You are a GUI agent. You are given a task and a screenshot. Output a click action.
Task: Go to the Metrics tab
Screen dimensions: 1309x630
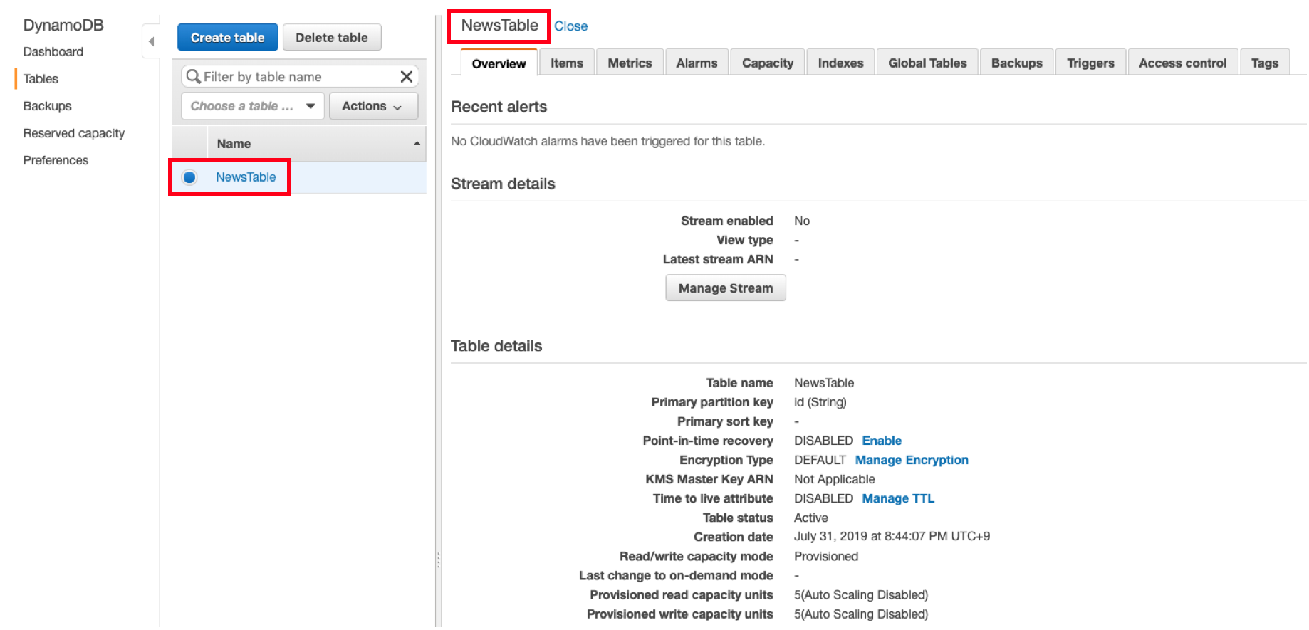coord(630,63)
